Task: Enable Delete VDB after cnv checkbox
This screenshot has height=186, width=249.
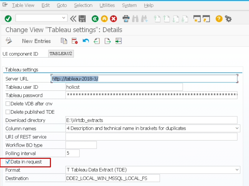Action: coord(8,104)
